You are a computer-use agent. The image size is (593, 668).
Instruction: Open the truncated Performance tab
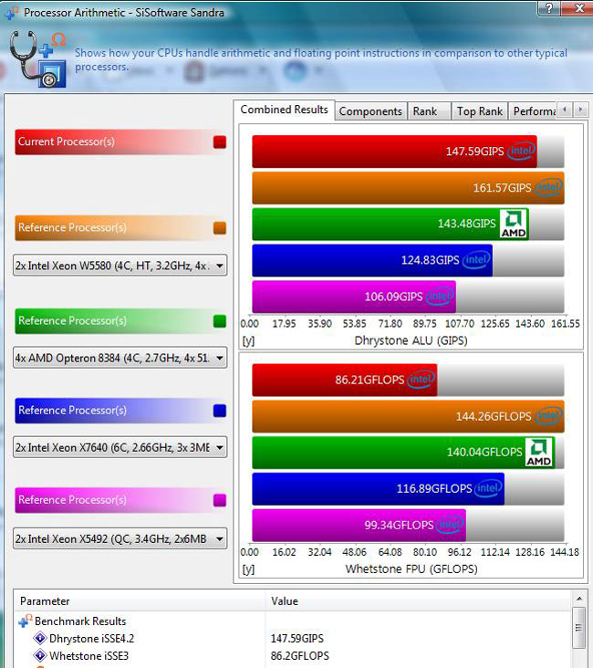pos(533,111)
